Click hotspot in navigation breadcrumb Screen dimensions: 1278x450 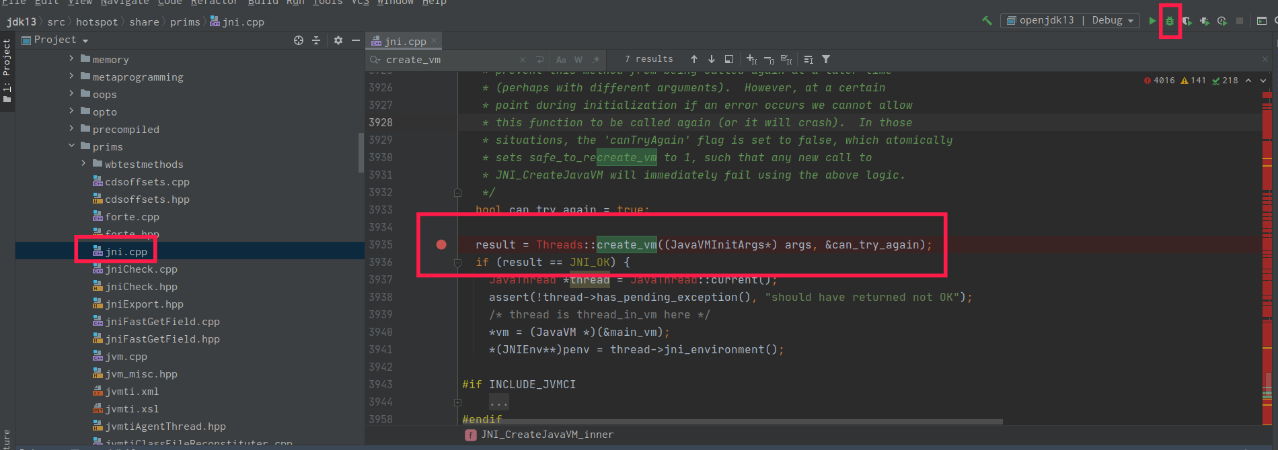(x=97, y=22)
